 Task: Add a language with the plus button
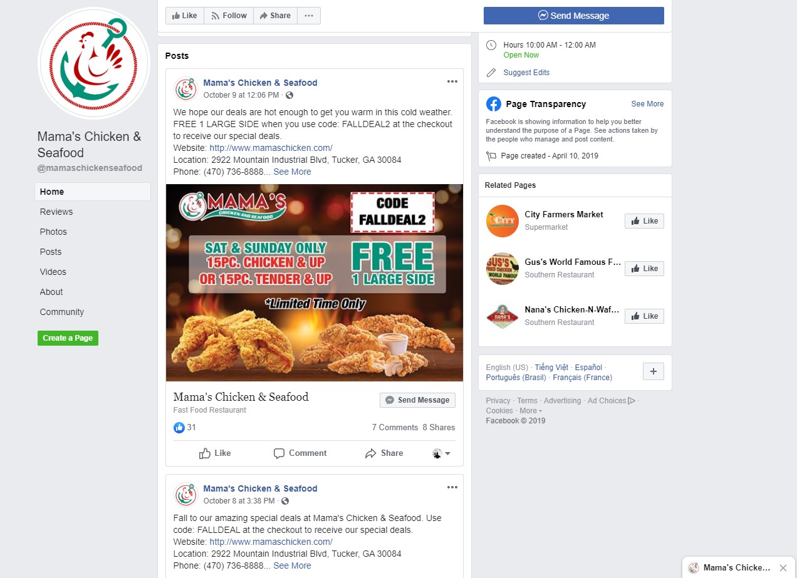(x=654, y=371)
